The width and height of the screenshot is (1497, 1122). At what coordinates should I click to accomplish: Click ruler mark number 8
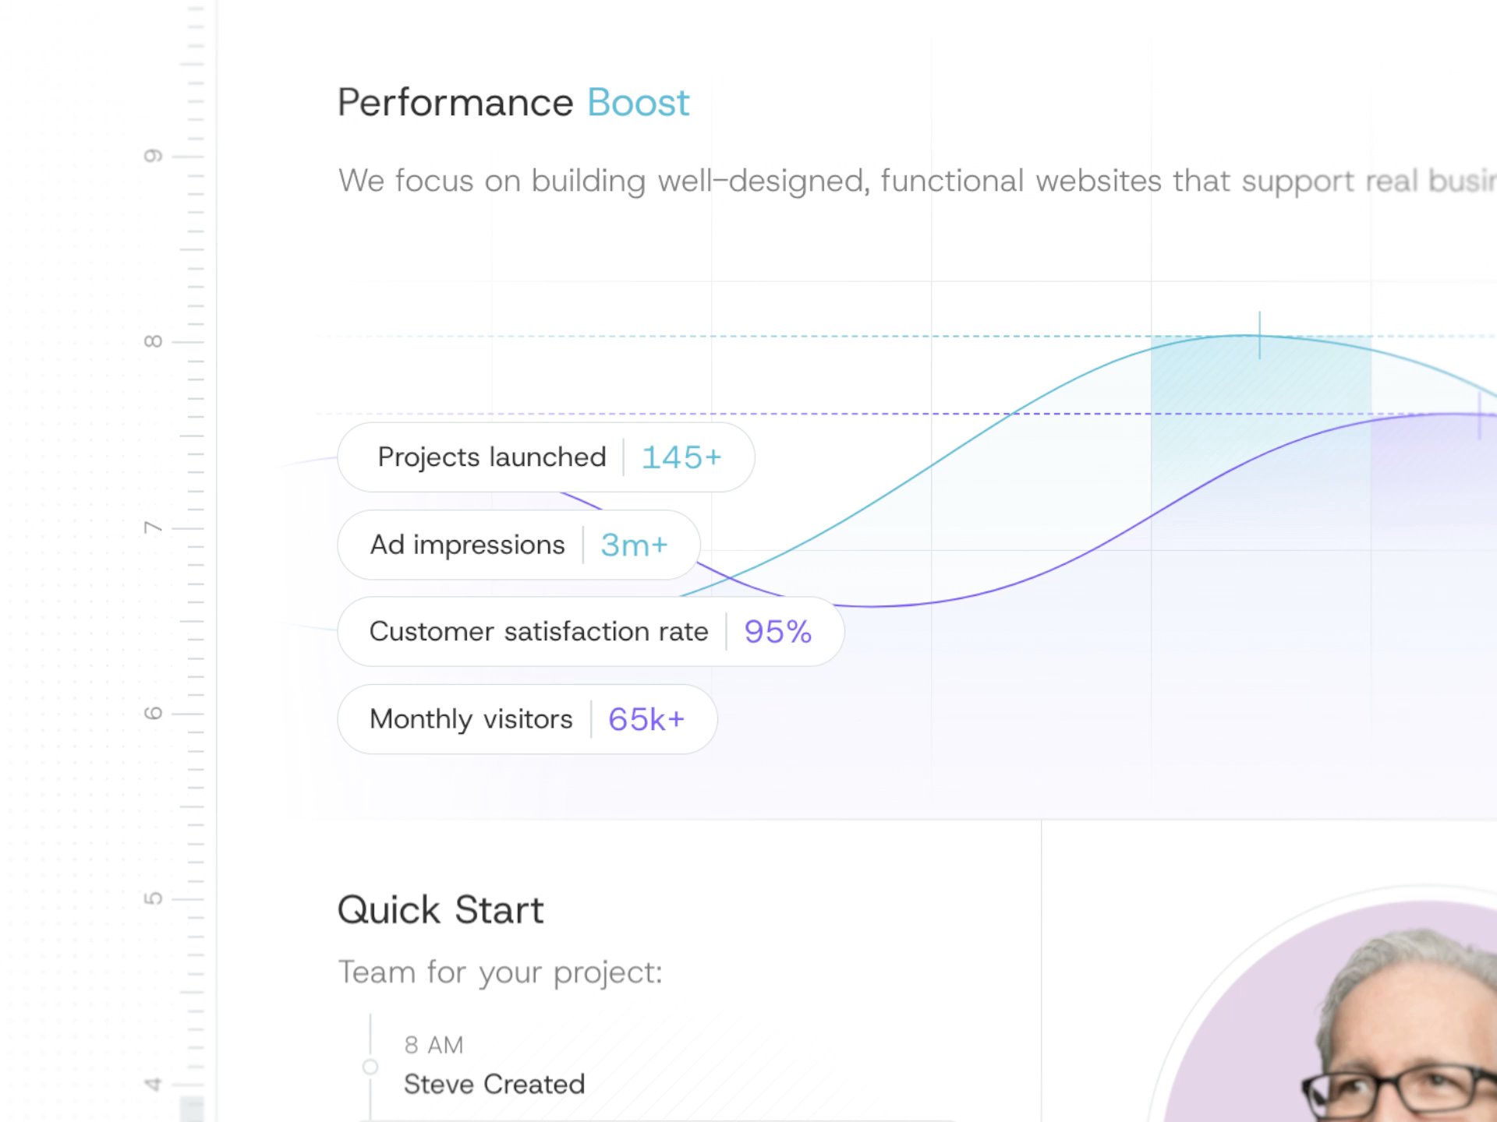click(153, 341)
